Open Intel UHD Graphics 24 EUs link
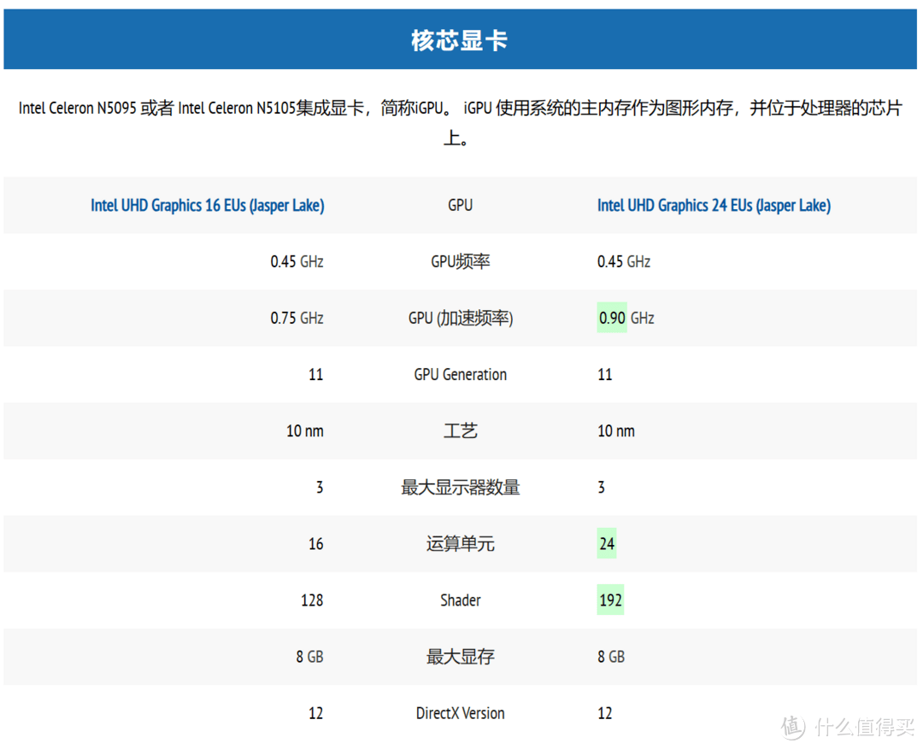 tap(714, 205)
